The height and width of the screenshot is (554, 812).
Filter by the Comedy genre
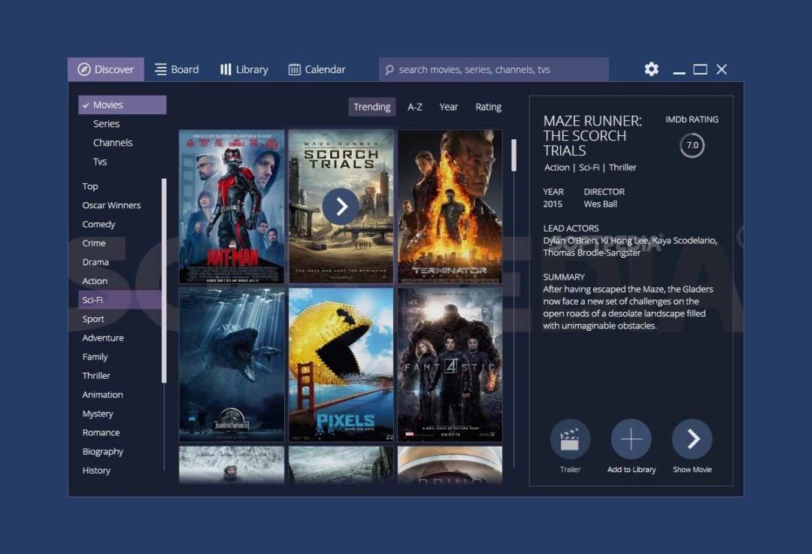[x=98, y=224]
